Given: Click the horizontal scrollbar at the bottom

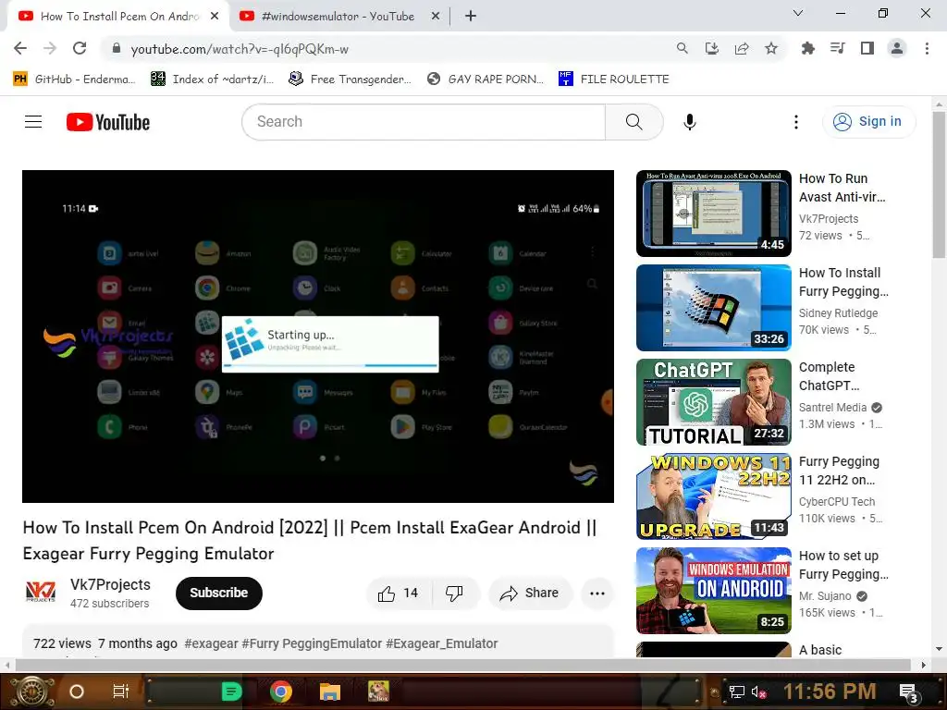Looking at the screenshot, I should coord(462,665).
